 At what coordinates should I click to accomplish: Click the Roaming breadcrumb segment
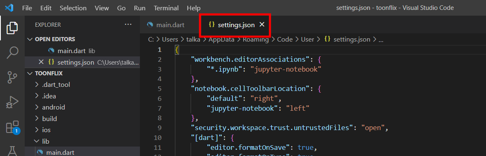click(x=256, y=40)
